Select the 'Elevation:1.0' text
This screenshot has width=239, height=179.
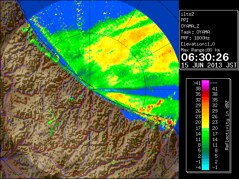(x=198, y=44)
